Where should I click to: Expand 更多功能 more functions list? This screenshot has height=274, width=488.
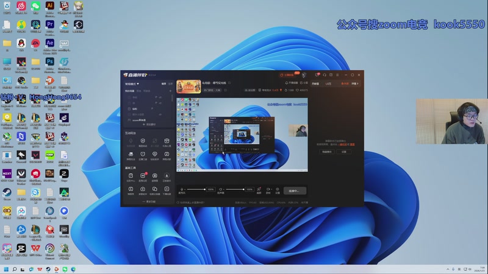[x=148, y=201]
